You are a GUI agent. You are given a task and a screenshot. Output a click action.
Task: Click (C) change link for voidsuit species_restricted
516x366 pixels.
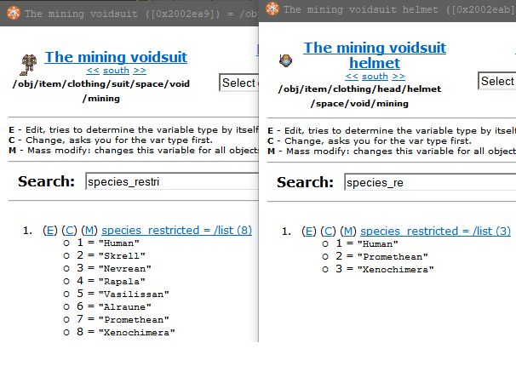tap(69, 230)
